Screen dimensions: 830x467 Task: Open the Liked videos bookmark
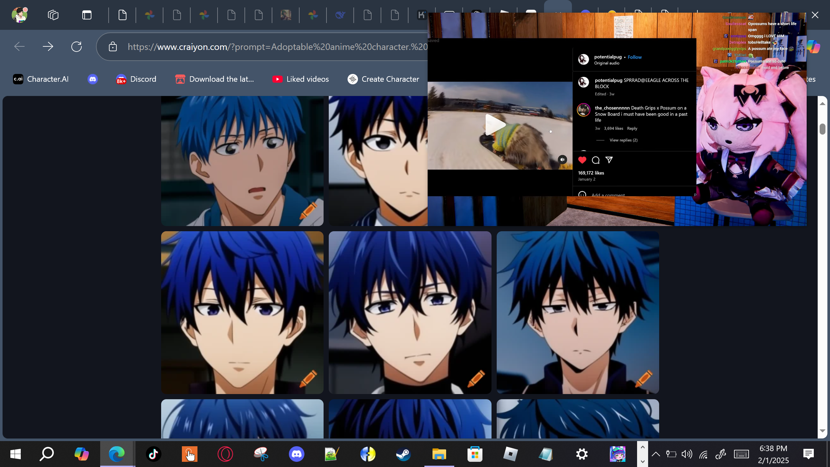pyautogui.click(x=301, y=79)
